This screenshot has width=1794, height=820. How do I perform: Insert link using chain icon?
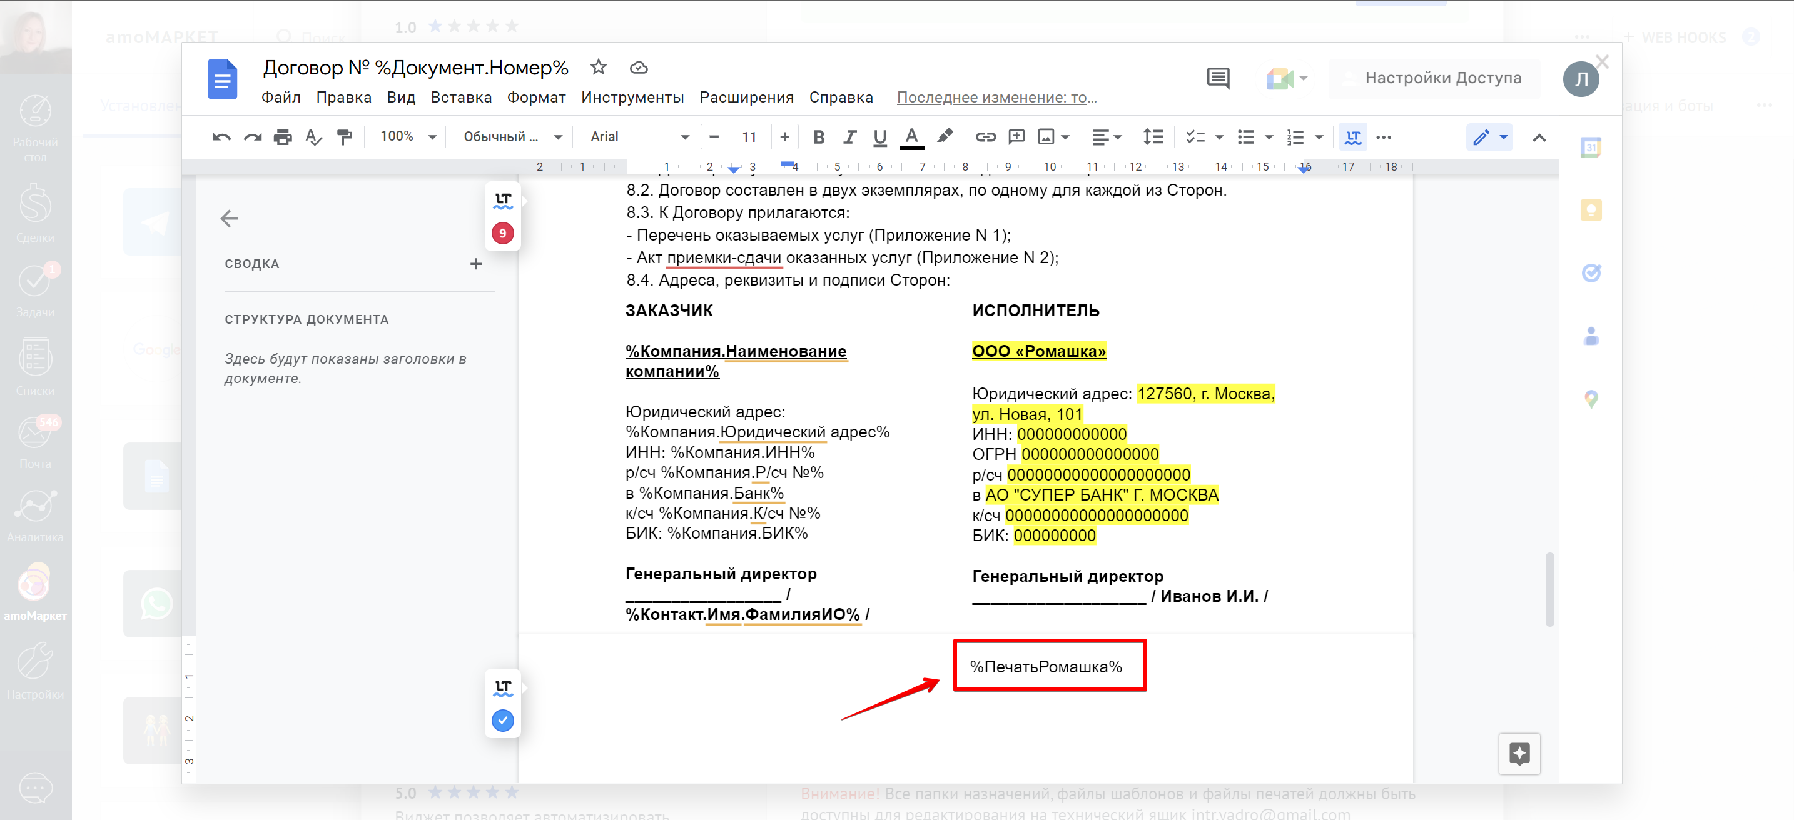[985, 137]
